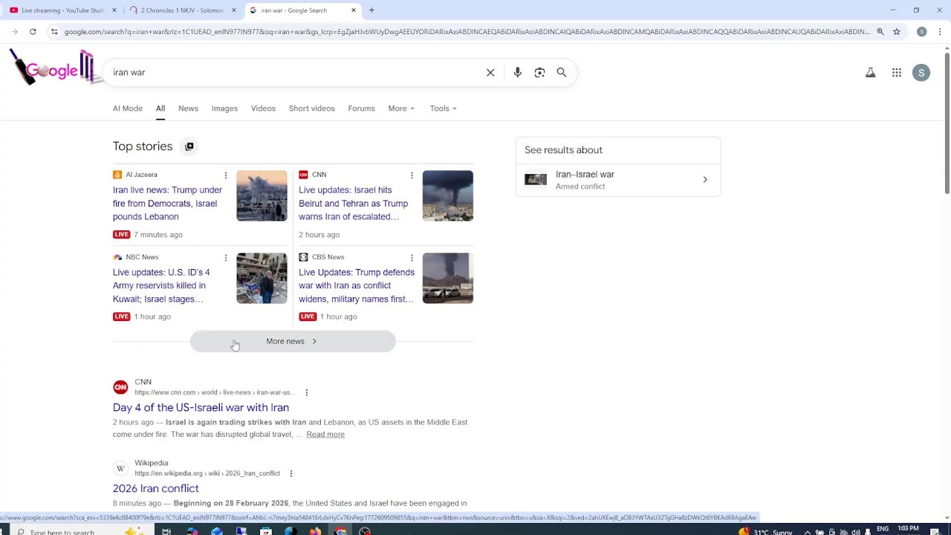Image resolution: width=951 pixels, height=535 pixels.
Task: Open CNN 'Israel hits Beirut and Tehran' story
Action: [354, 204]
